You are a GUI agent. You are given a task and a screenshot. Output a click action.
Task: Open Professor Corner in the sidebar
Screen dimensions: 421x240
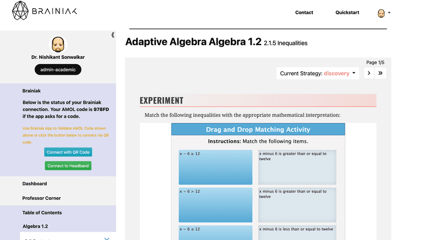(42, 198)
